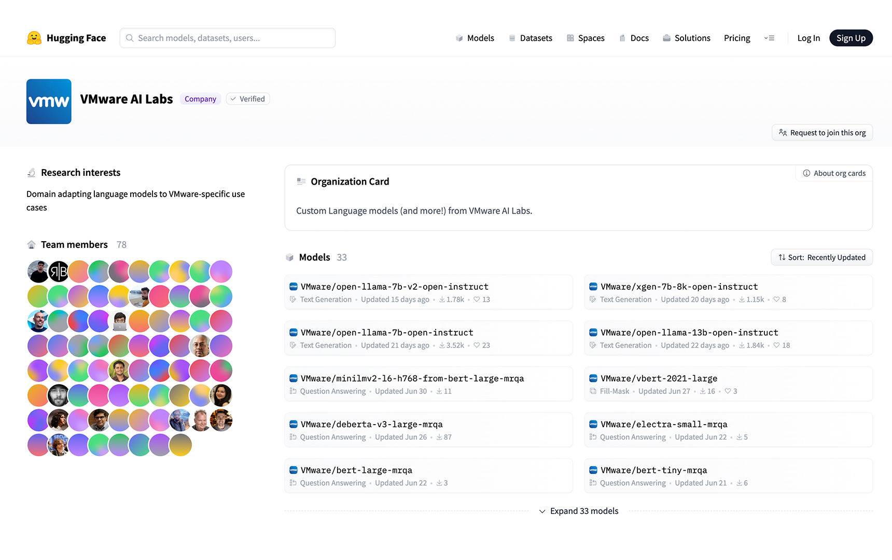
Task: Open the Spaces nav item
Action: point(586,38)
